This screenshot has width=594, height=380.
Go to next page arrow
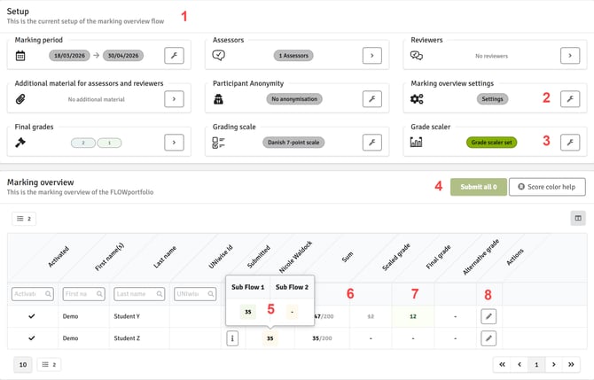tap(554, 364)
